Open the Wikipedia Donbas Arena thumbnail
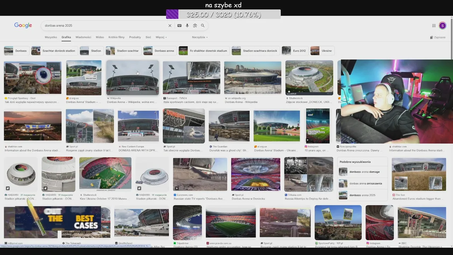Image resolution: width=453 pixels, height=255 pixels. point(133,78)
